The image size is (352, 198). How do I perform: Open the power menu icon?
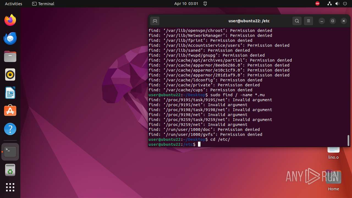click(345, 4)
